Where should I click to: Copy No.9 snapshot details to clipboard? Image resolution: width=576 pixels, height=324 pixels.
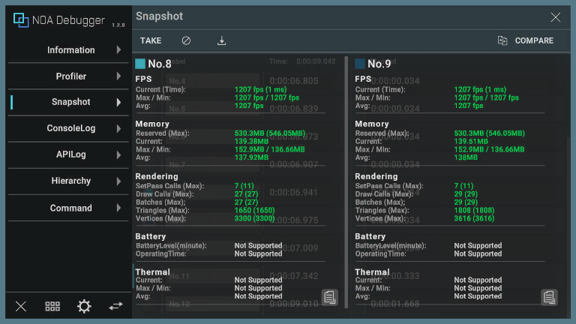point(549,297)
